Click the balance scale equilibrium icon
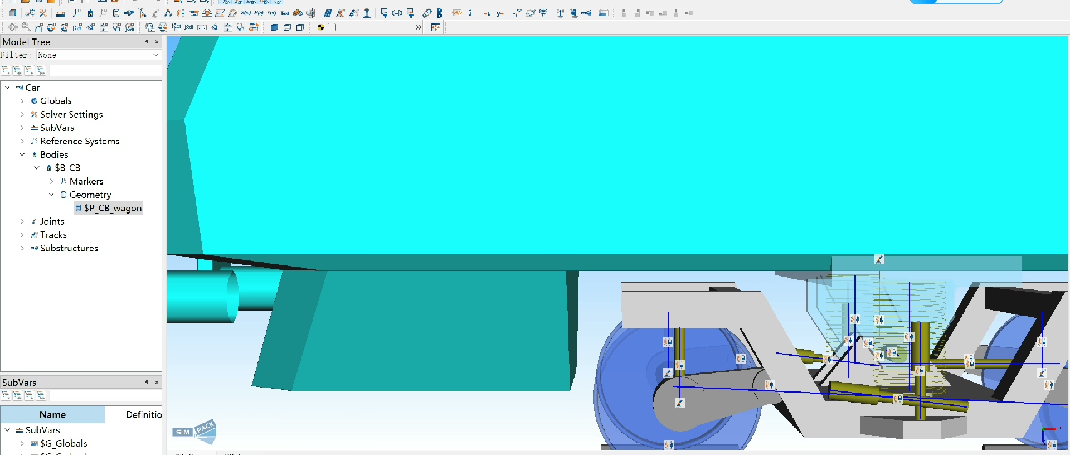The image size is (1070, 455). click(x=163, y=27)
